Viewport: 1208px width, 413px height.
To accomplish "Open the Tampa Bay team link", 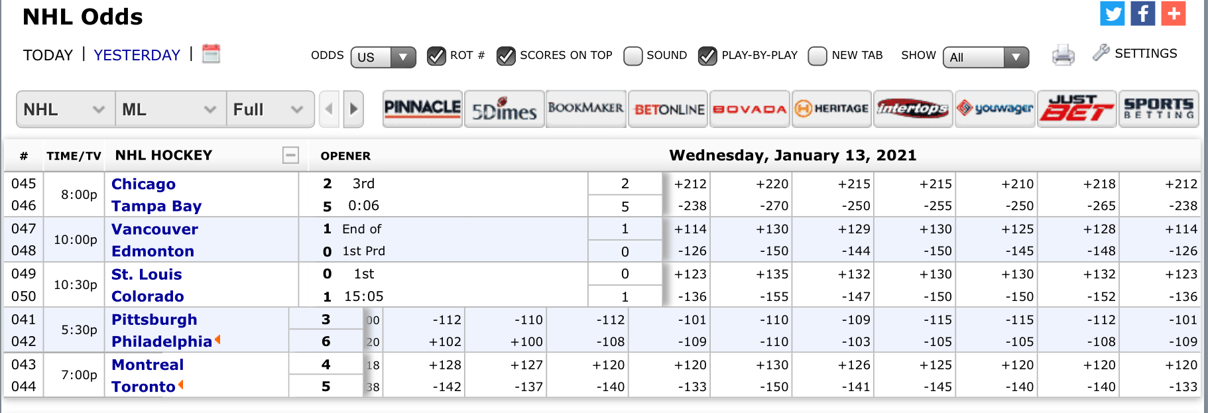I will click(x=156, y=206).
